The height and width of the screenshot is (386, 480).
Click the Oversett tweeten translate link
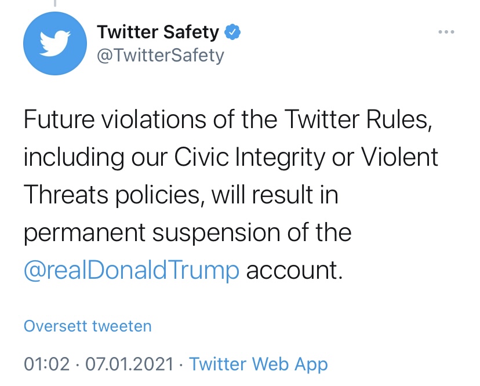[x=88, y=326]
